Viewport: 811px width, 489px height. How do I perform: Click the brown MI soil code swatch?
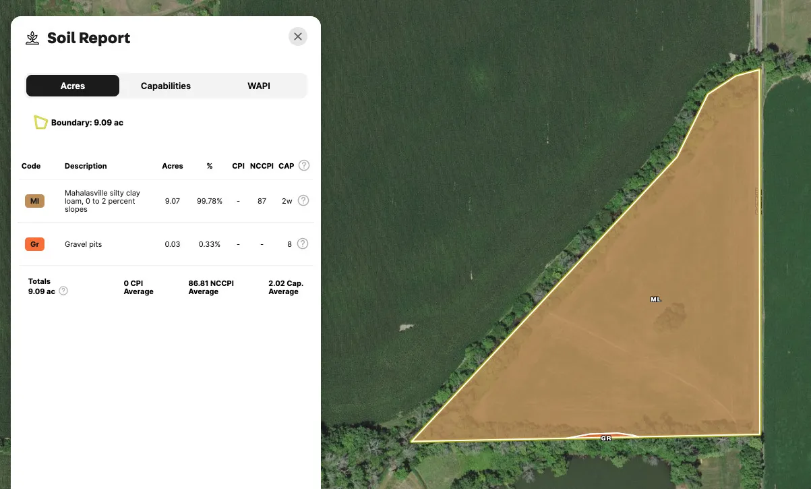point(34,201)
